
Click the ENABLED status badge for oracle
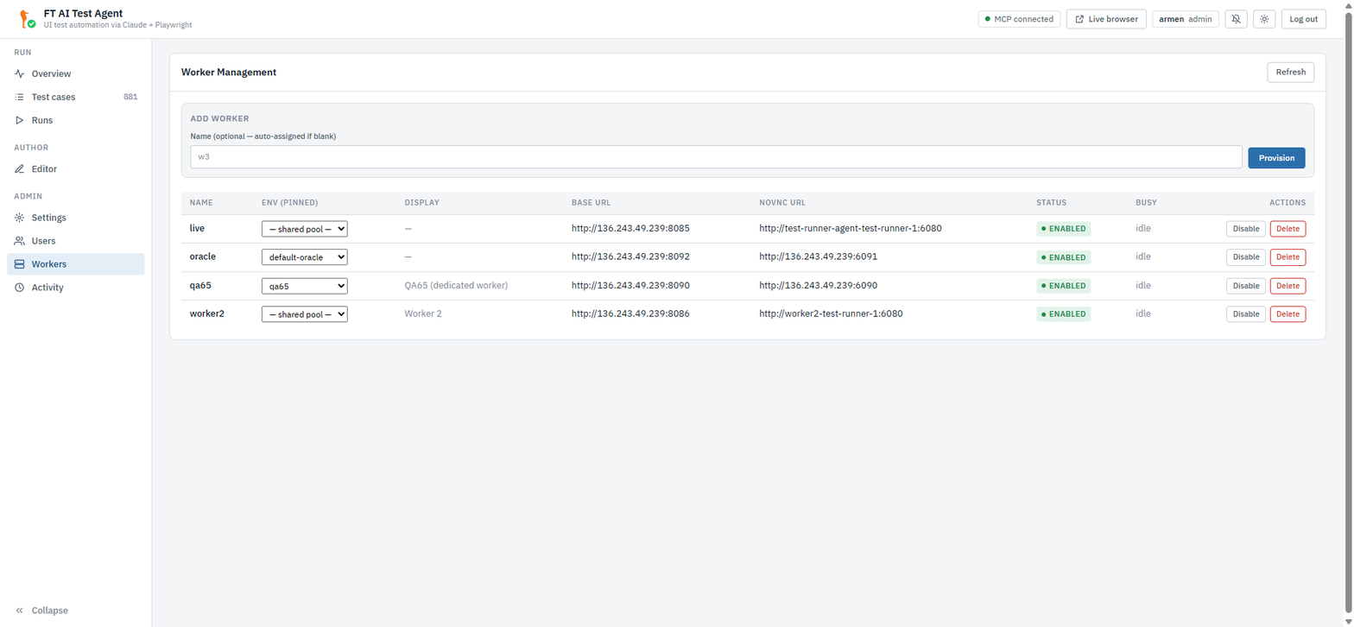click(x=1064, y=257)
